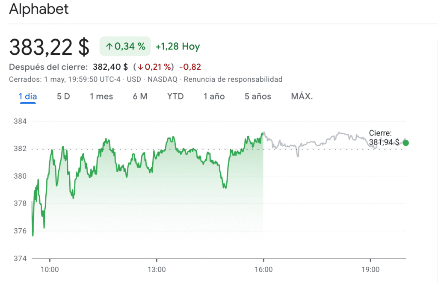Click the 382,40 $ after-hours price
The image size is (438, 283).
coord(110,67)
